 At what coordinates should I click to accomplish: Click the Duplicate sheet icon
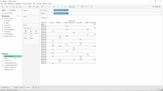34,7
